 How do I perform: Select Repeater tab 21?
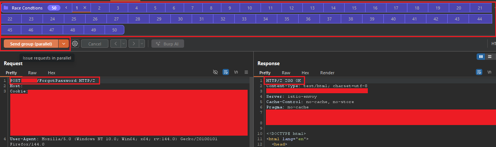point(480,8)
